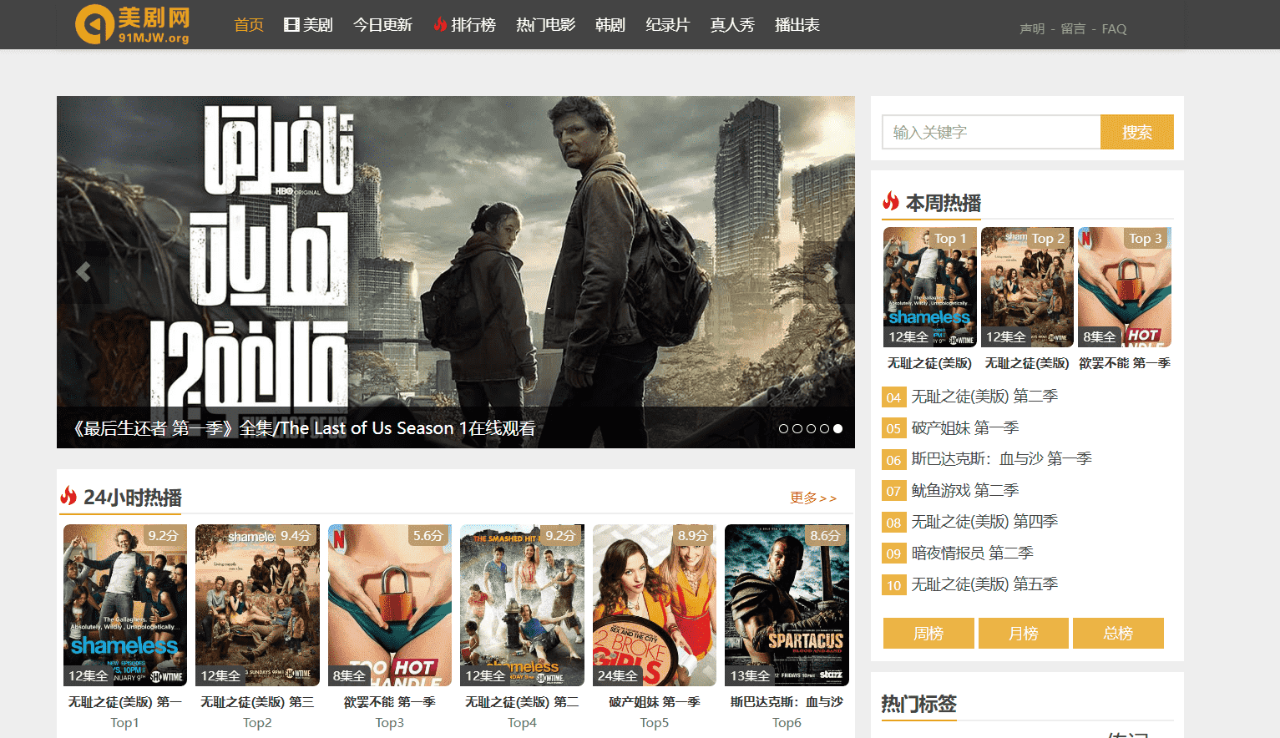Open the FAQ link

(x=1114, y=29)
